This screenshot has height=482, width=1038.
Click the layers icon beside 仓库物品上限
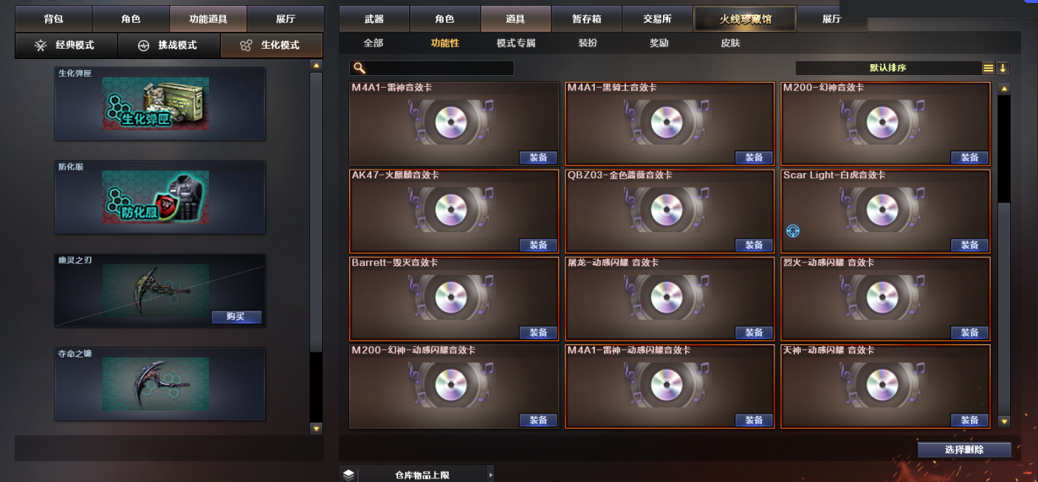(x=349, y=475)
